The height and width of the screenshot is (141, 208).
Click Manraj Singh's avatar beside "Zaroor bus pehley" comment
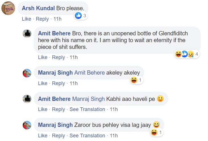point(27,125)
